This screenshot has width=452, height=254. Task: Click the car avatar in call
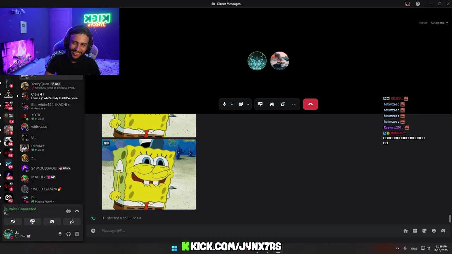point(280,61)
